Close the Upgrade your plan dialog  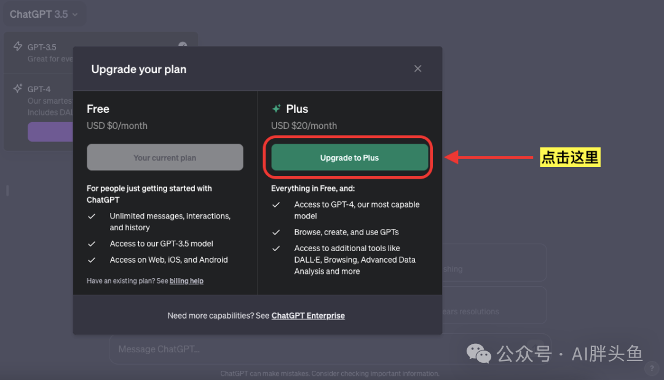point(417,69)
